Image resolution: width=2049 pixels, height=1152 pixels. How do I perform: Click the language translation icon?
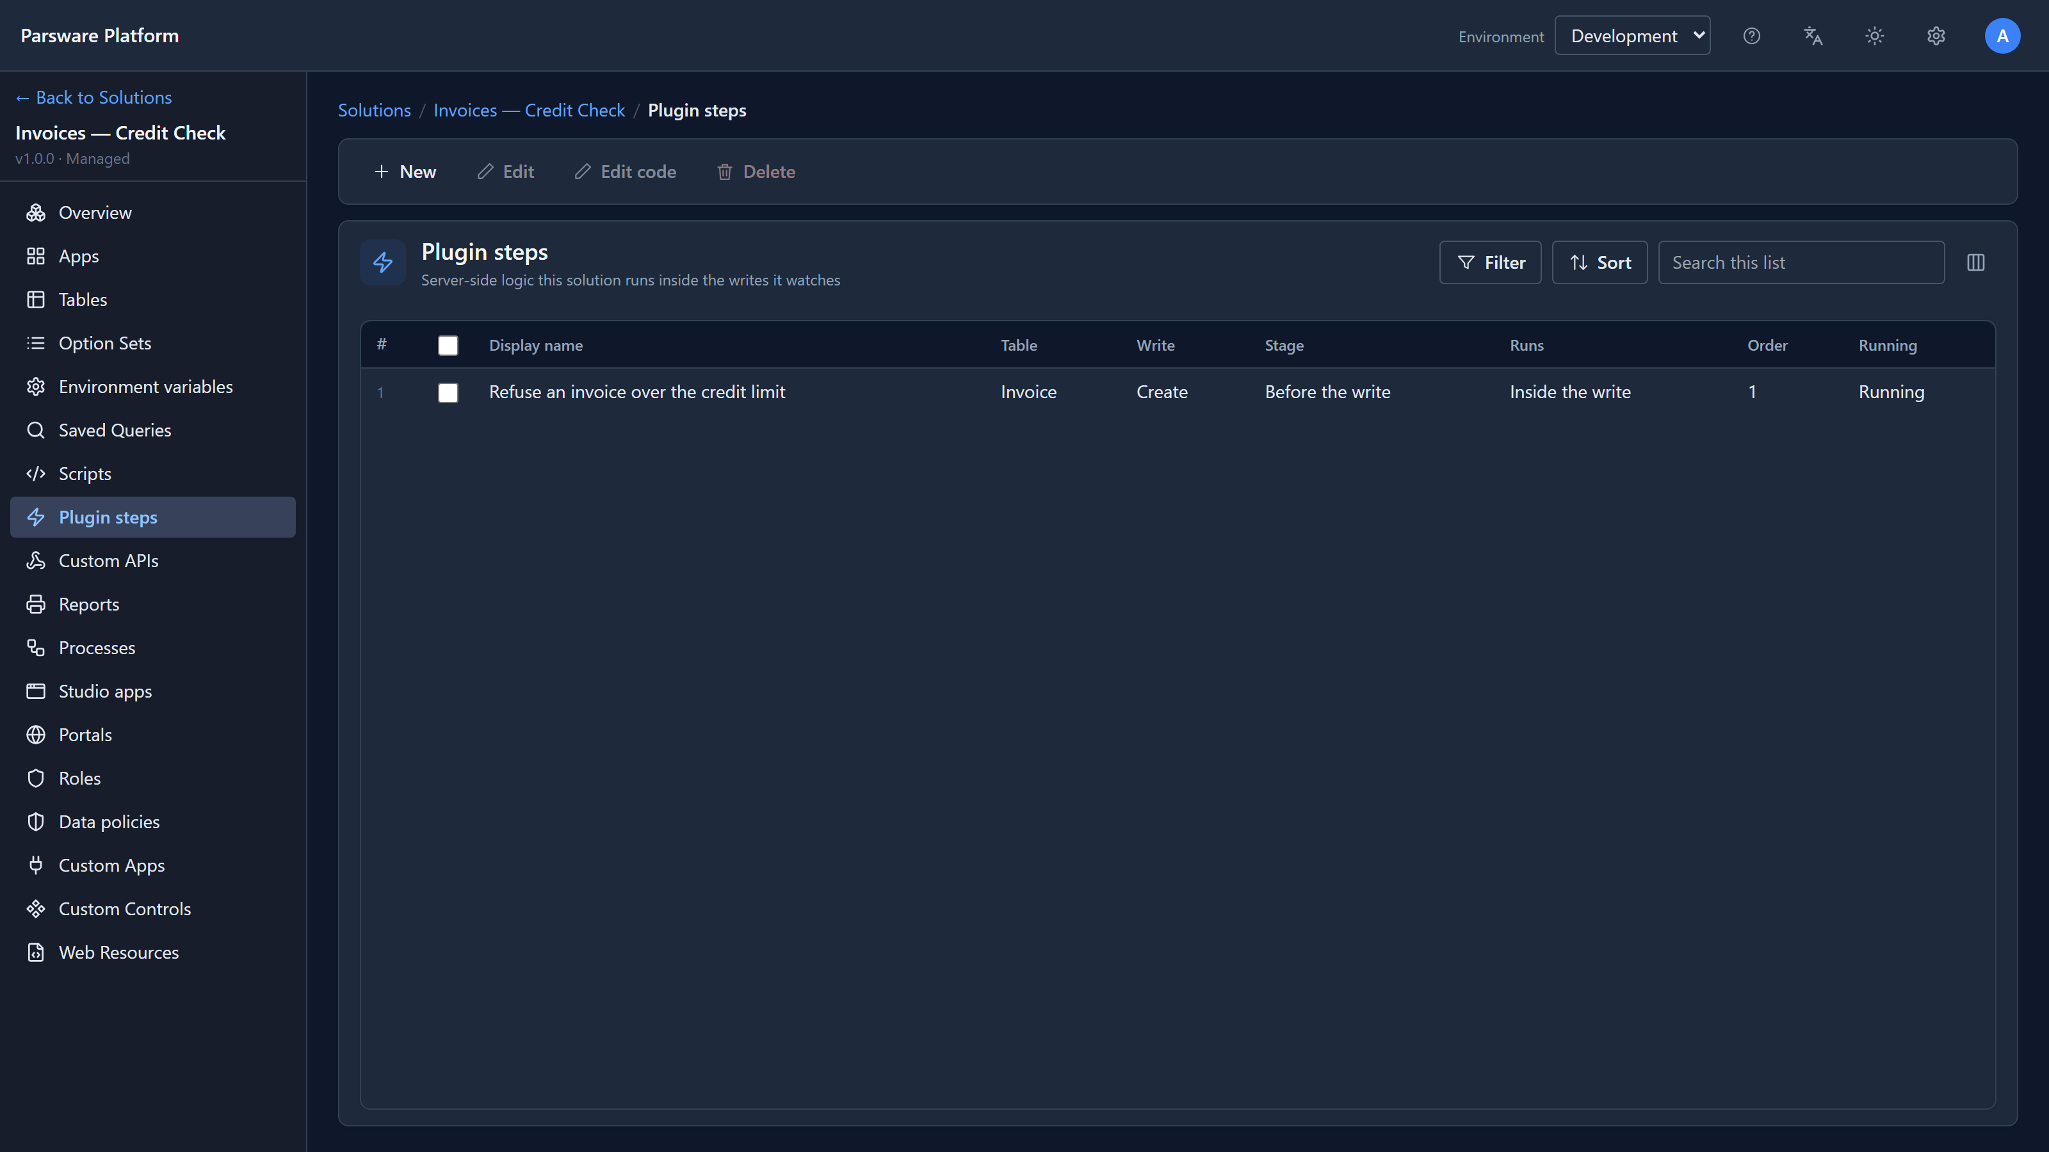(x=1813, y=36)
